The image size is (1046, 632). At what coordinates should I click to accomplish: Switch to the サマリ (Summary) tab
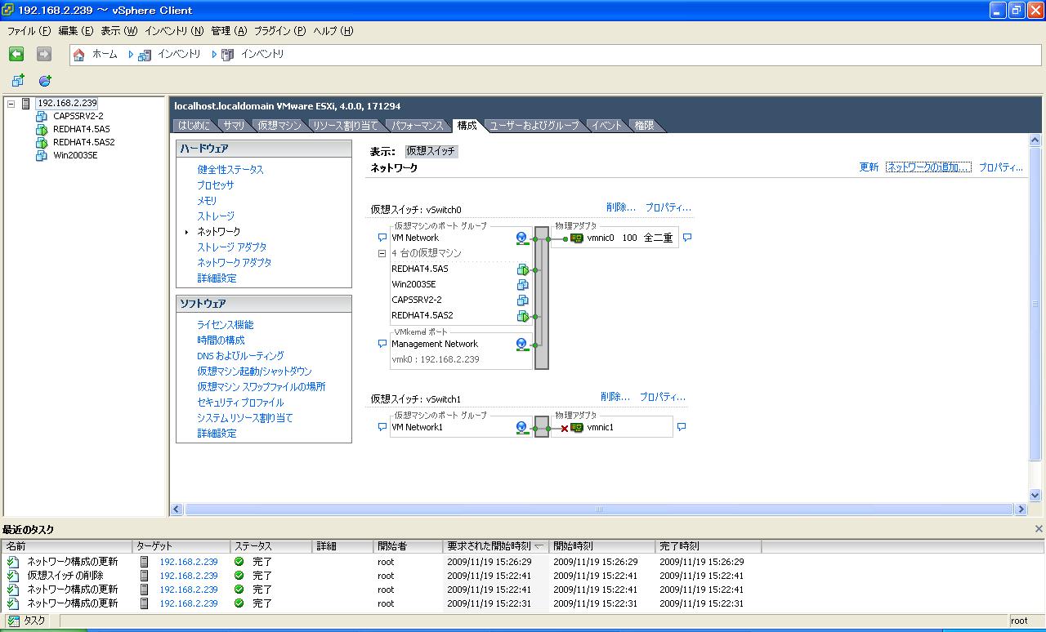click(x=235, y=126)
